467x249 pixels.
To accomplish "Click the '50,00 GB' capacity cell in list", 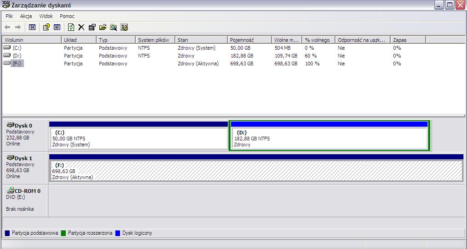I will click(241, 48).
